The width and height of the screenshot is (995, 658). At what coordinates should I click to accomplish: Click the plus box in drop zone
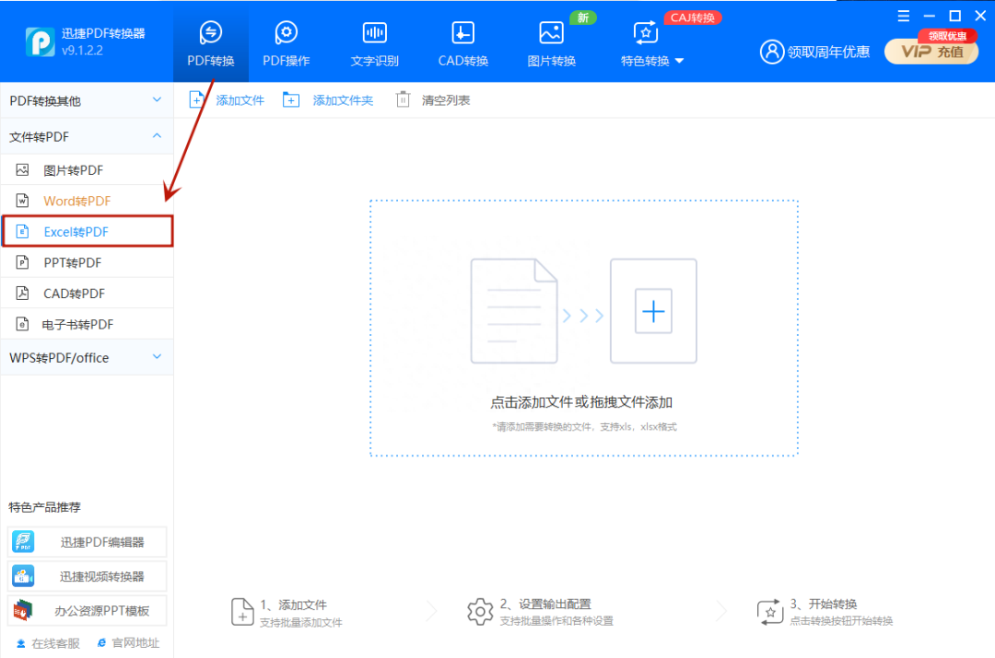pos(653,311)
